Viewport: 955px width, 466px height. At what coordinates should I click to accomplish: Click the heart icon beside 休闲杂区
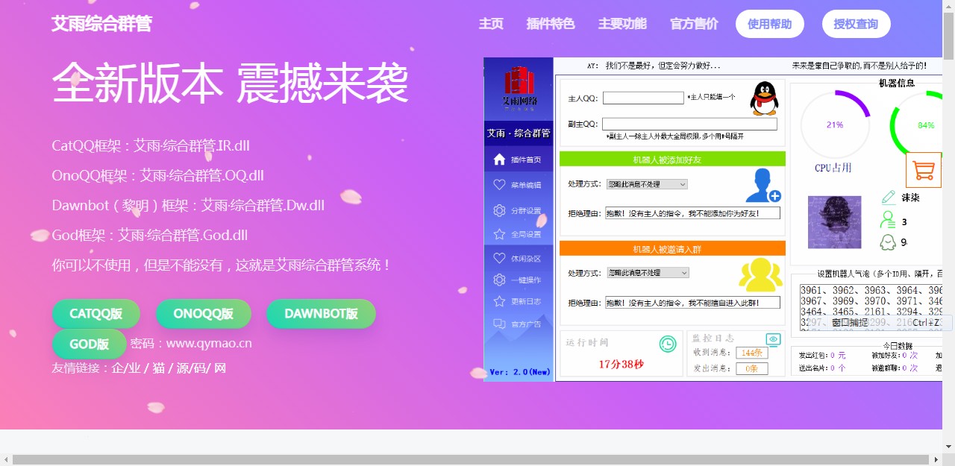[500, 258]
